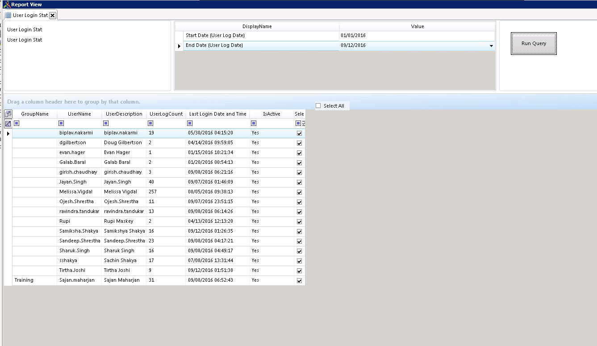Image resolution: width=597 pixels, height=346 pixels.
Task: Edit Start Date value 01/01/2016
Action: tap(417, 36)
